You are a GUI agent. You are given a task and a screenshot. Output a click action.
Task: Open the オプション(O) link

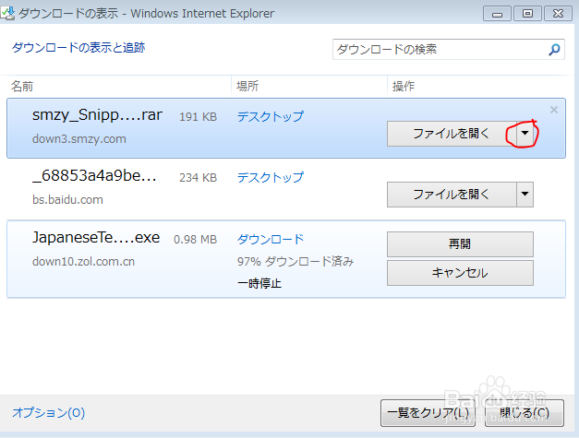48,412
